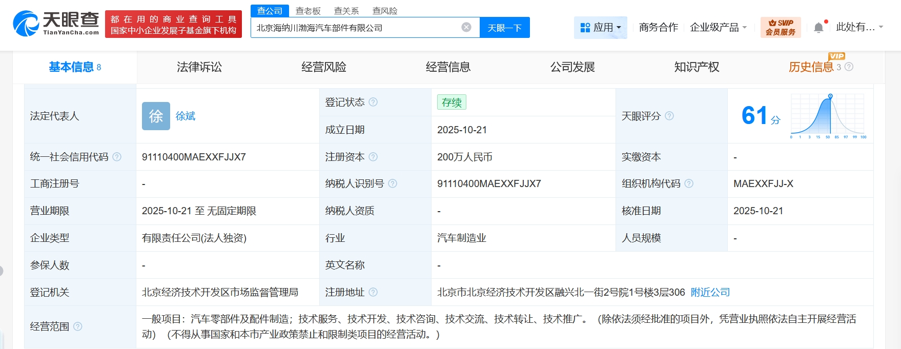Image resolution: width=901 pixels, height=349 pixels.
Task: Click help icon next to 天眼评分
Action: [669, 116]
